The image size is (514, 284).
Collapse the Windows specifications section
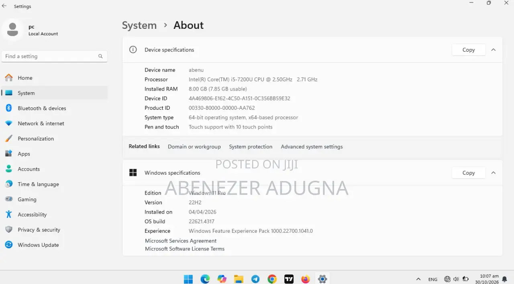pyautogui.click(x=494, y=173)
